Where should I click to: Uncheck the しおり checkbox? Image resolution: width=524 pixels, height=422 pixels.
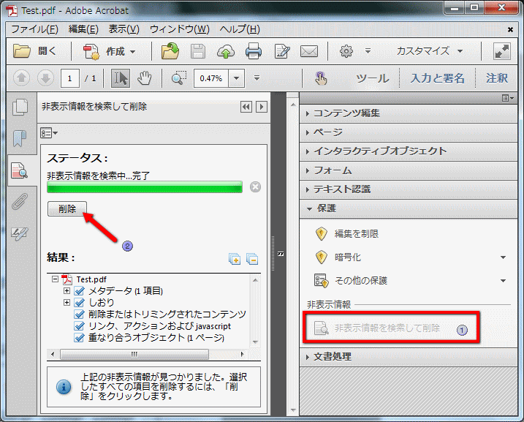point(79,303)
